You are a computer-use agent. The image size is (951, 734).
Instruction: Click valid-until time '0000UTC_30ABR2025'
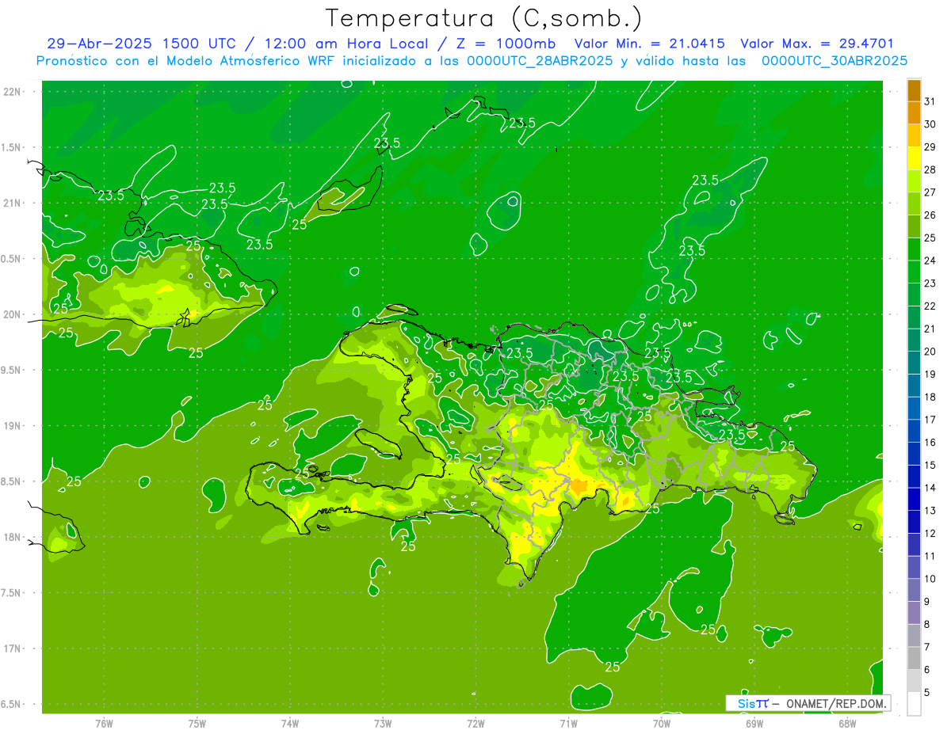pos(835,60)
